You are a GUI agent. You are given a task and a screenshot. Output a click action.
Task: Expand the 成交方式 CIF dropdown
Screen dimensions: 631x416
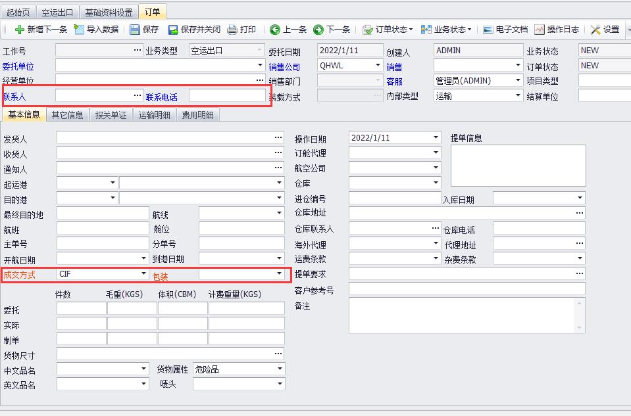click(x=143, y=273)
